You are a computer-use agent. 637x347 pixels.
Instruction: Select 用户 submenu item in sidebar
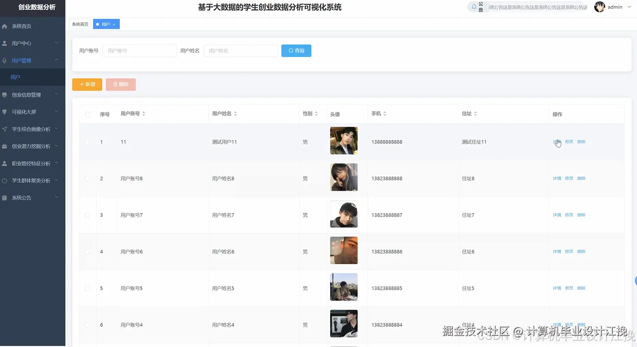pos(32,78)
